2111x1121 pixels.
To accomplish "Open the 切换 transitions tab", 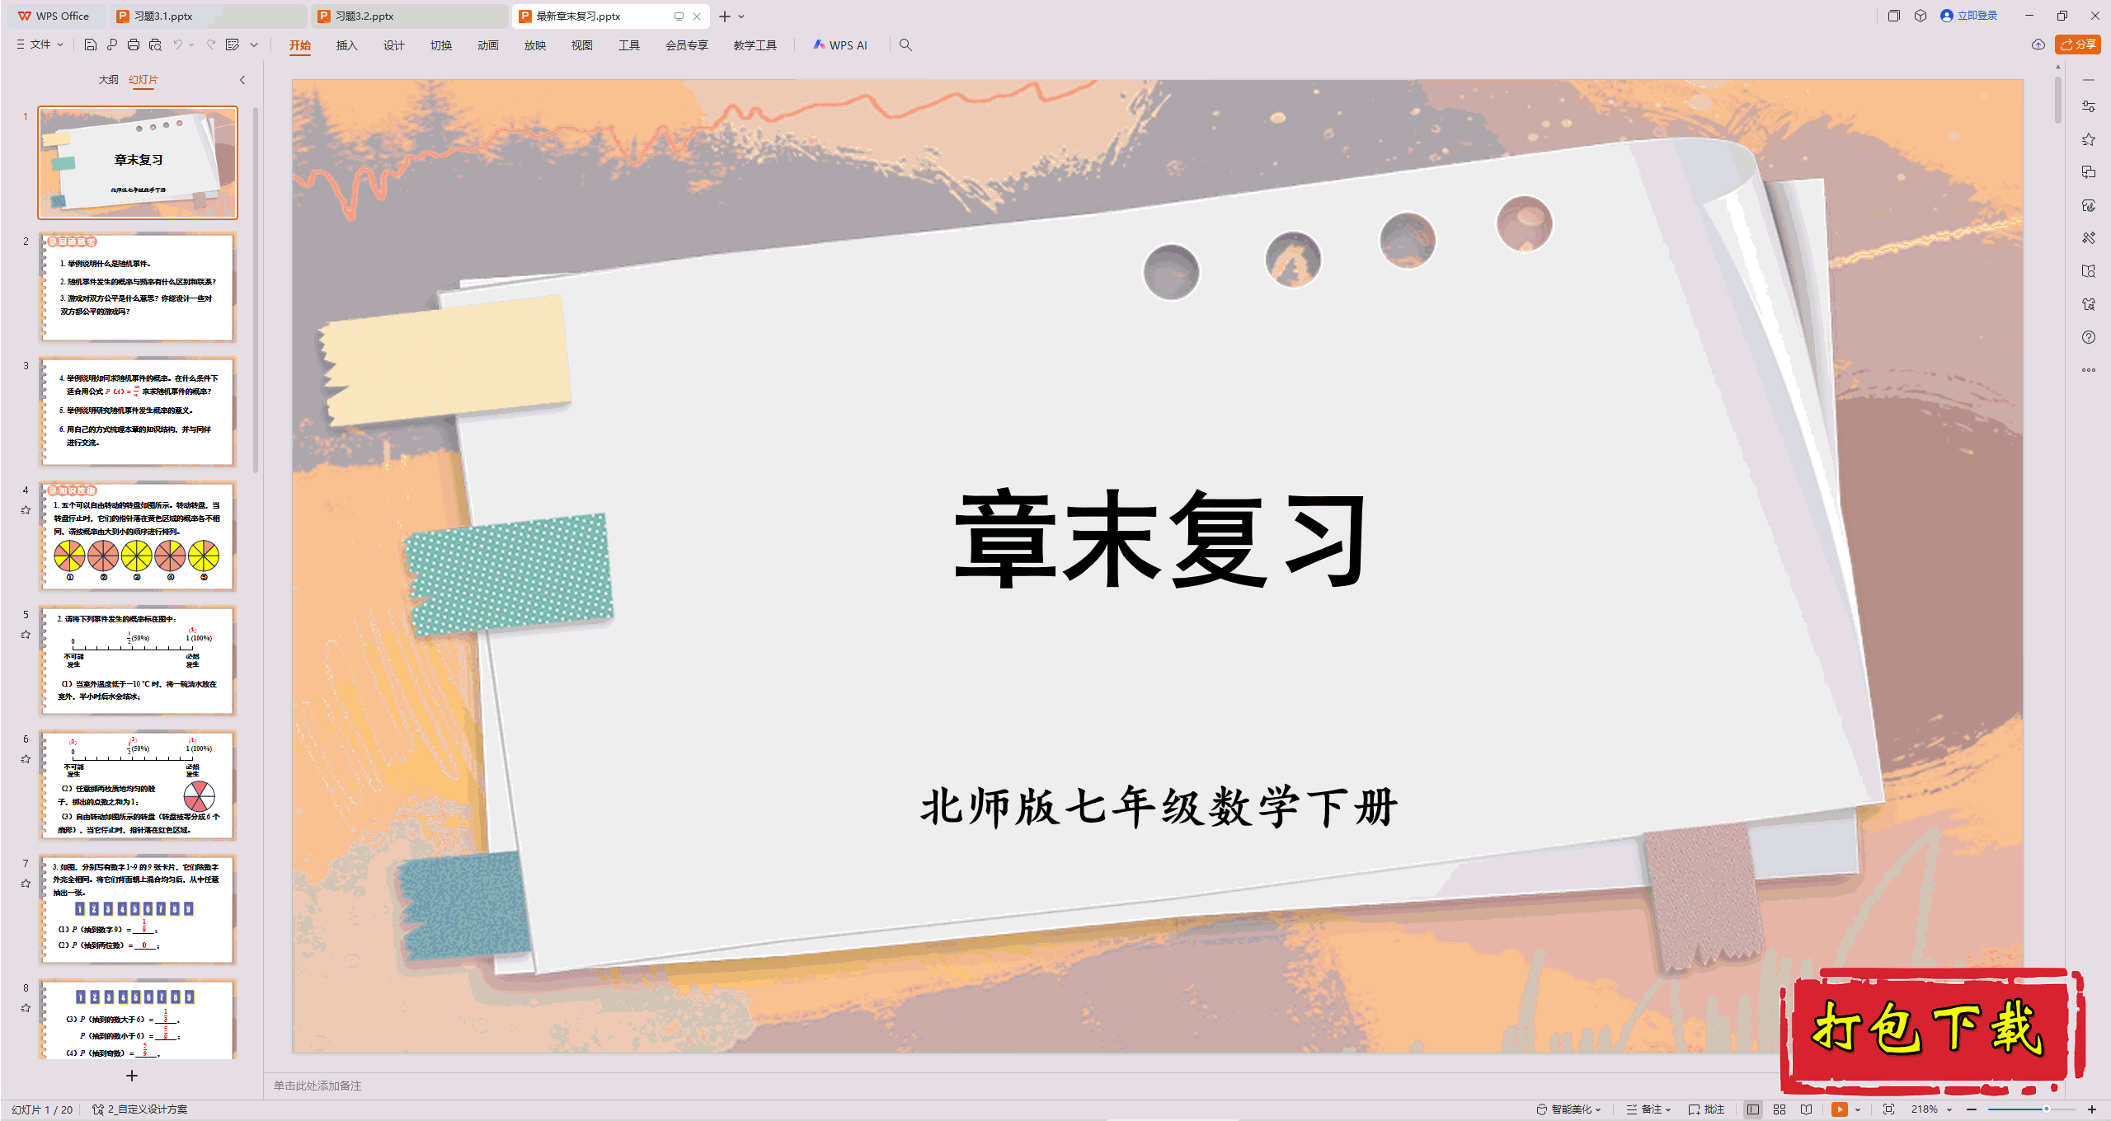I will coord(441,45).
